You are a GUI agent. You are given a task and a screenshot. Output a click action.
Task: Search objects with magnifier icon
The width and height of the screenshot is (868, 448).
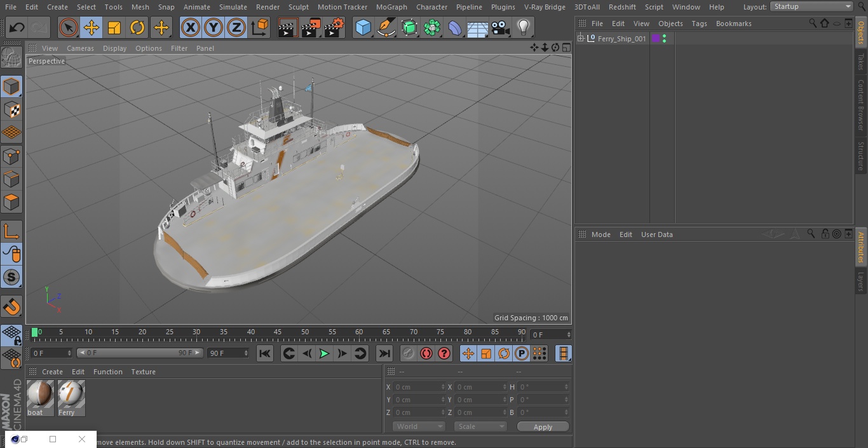click(812, 23)
